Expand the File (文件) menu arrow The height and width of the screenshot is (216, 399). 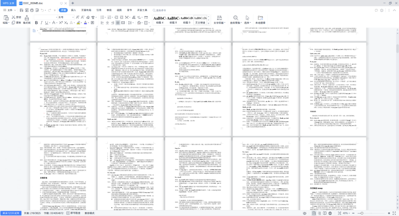(x=15, y=10)
